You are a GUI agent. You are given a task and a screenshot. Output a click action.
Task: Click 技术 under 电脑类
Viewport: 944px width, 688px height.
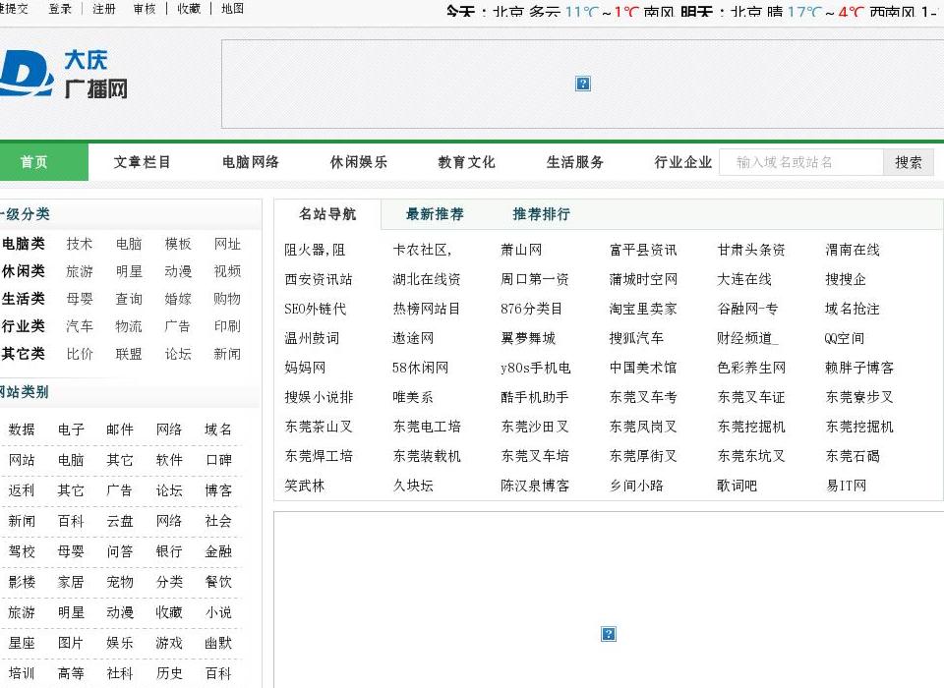[x=80, y=244]
